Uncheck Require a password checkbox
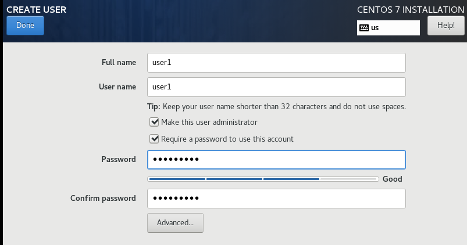The width and height of the screenshot is (467, 245). click(154, 139)
